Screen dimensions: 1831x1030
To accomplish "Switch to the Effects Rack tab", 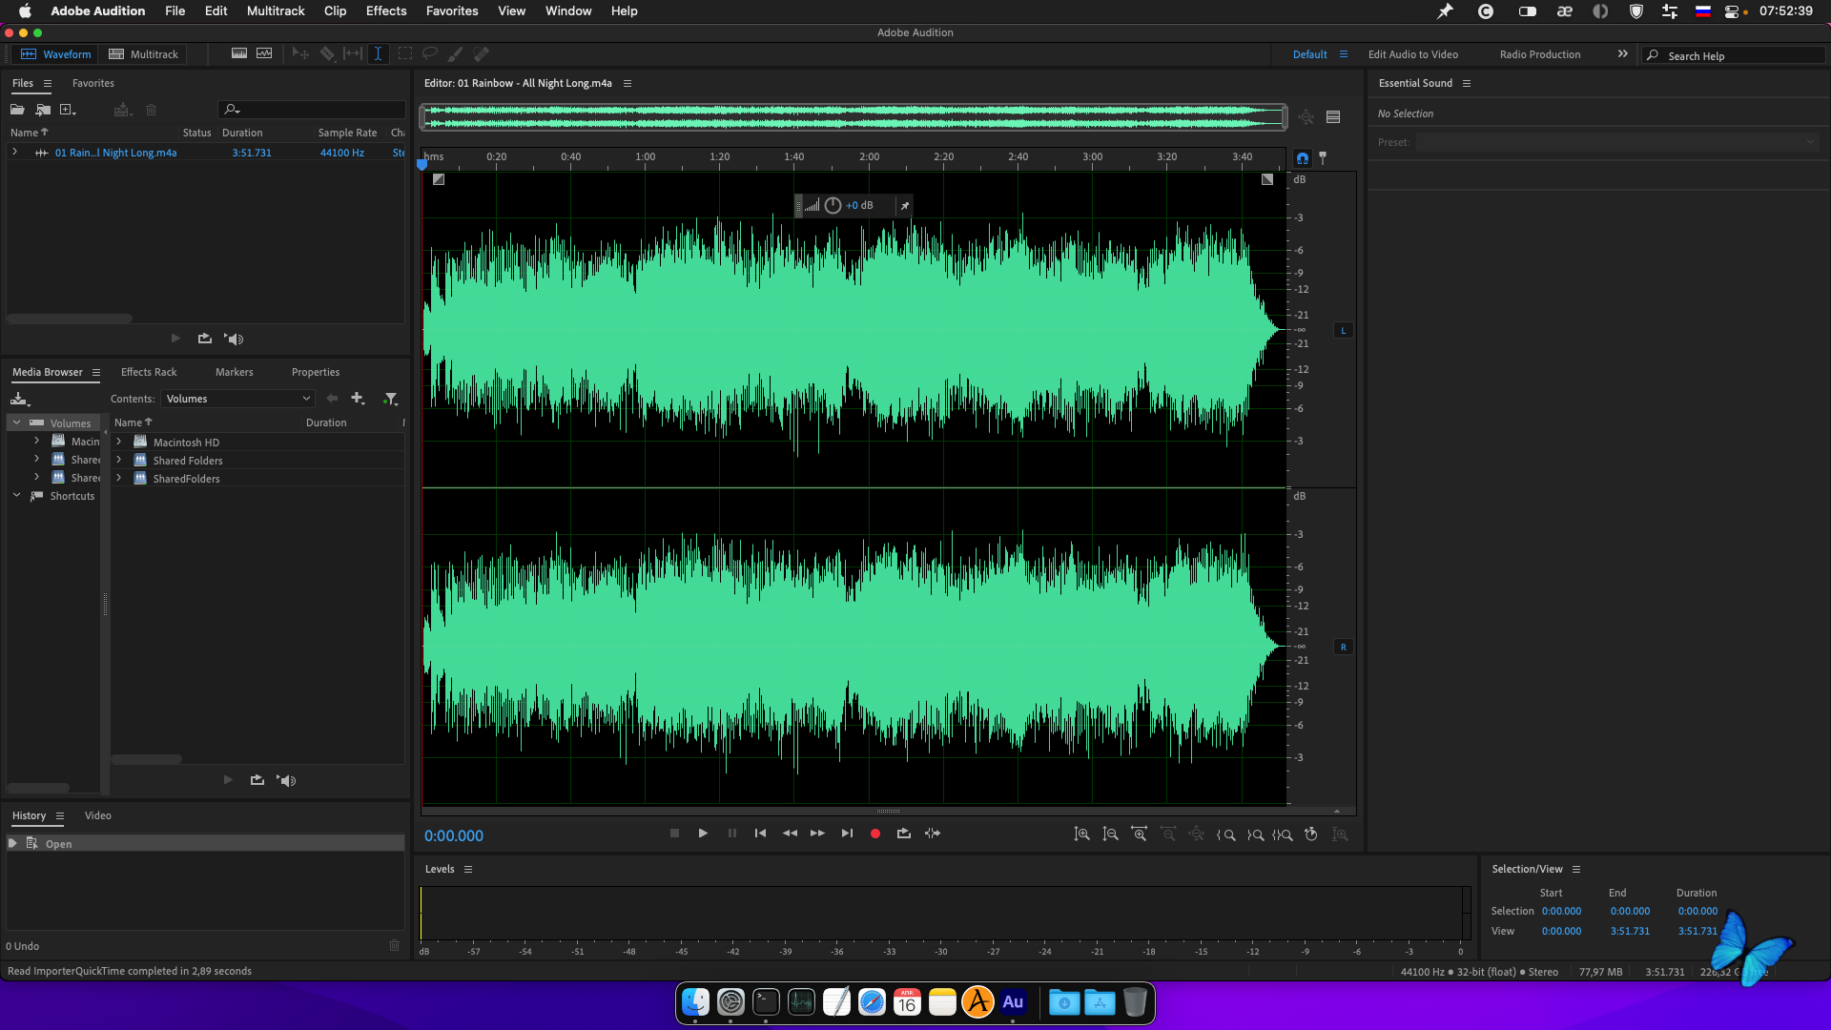I will [149, 372].
